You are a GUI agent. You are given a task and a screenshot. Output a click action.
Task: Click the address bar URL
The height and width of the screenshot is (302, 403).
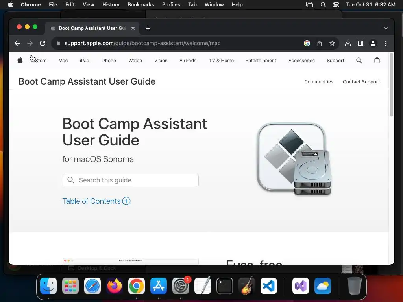click(x=142, y=43)
